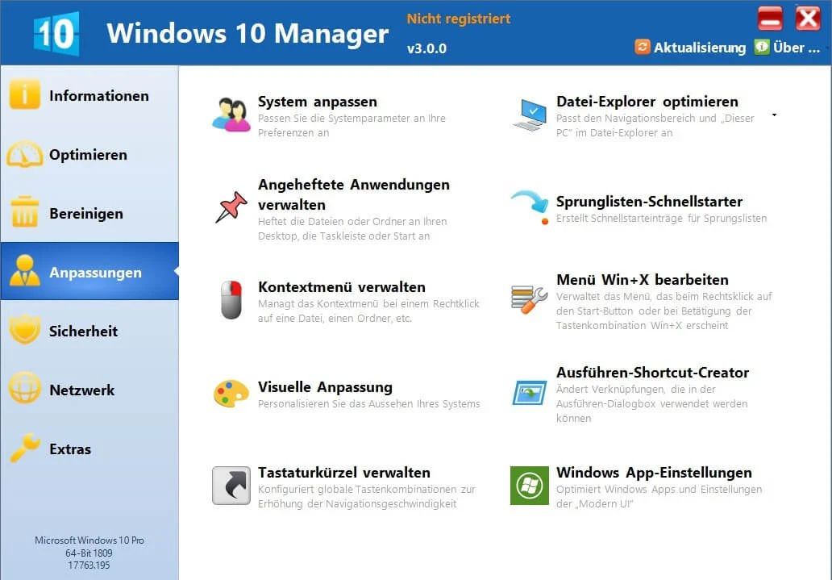Click the Nicht registriert status text
Screen dimensions: 832x580
459,19
